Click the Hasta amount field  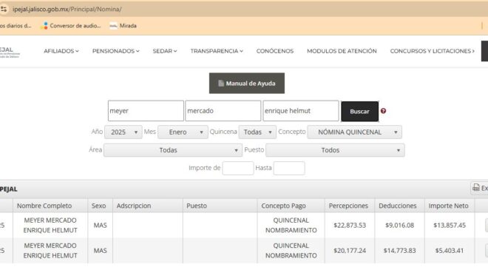(289, 168)
